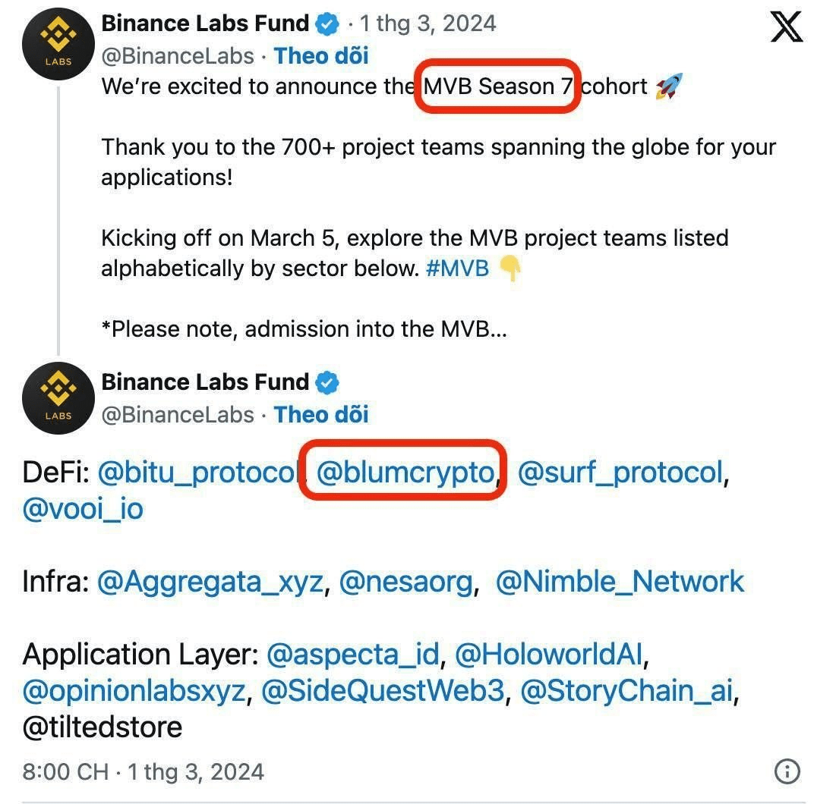Click the X logo icon
Screen dimensions: 814x804
785,28
